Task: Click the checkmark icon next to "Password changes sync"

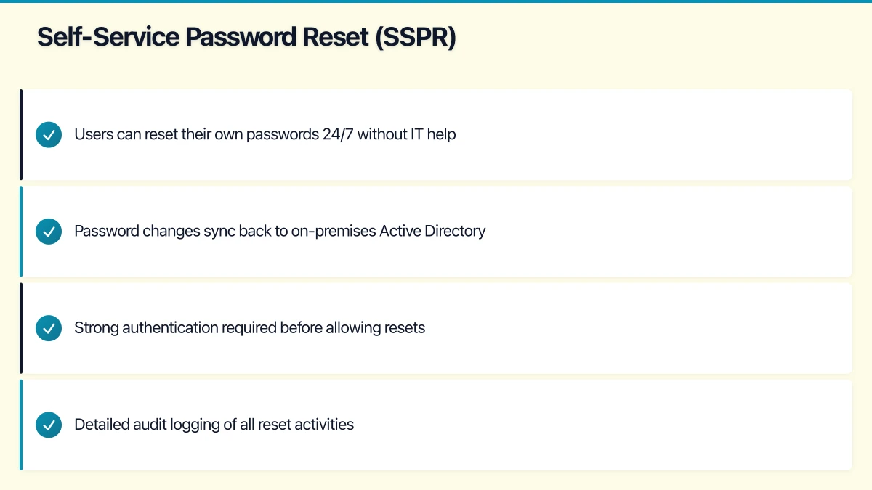Action: [49, 232]
